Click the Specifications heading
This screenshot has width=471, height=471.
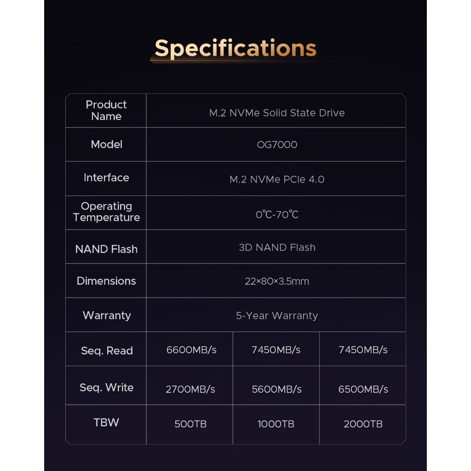[x=235, y=48]
